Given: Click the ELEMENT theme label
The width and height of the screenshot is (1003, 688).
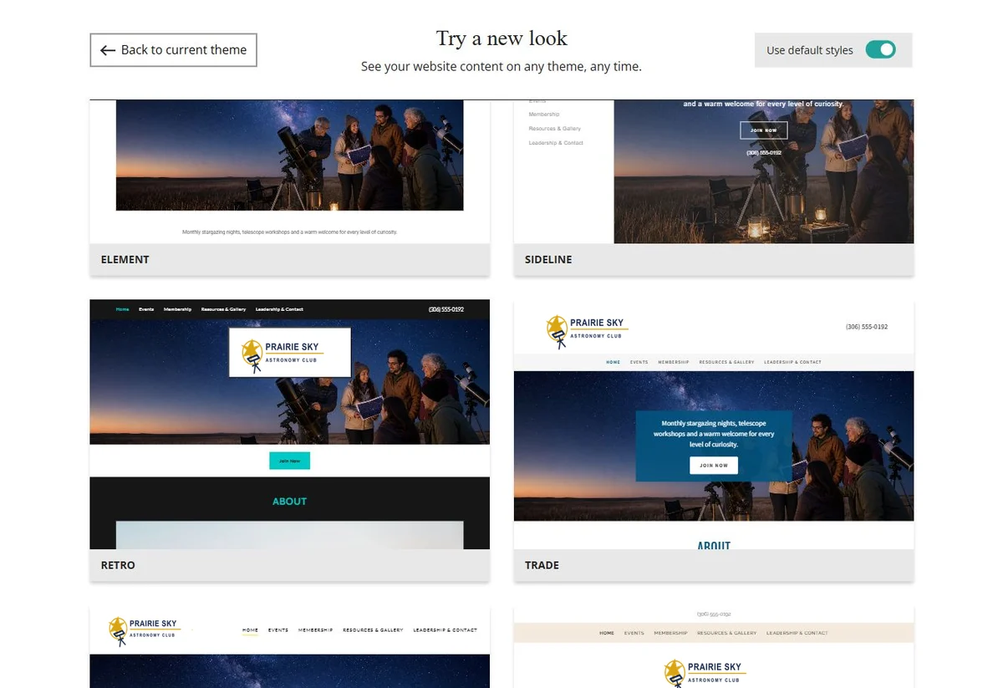Looking at the screenshot, I should click(x=125, y=260).
